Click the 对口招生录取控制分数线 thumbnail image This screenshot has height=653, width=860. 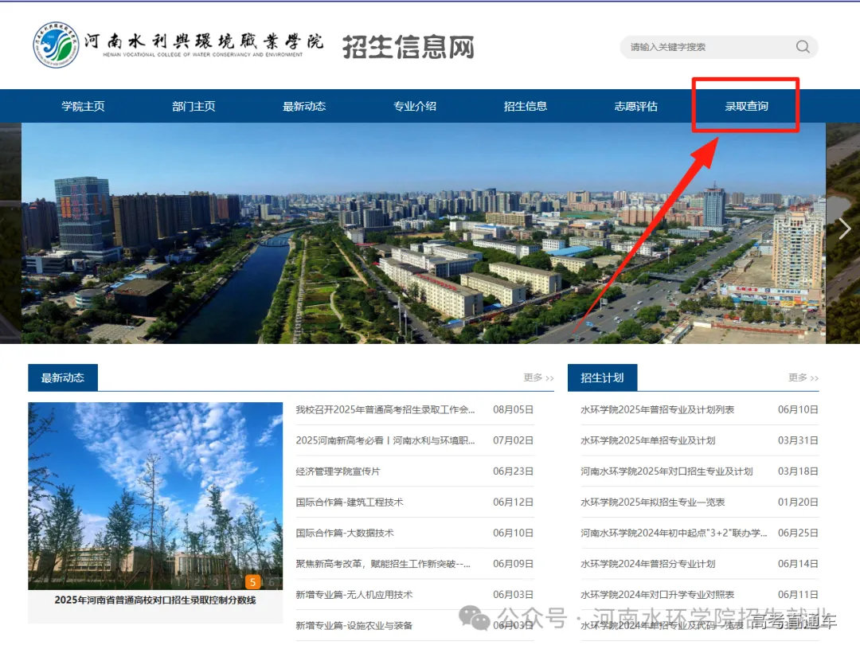pyautogui.click(x=156, y=494)
